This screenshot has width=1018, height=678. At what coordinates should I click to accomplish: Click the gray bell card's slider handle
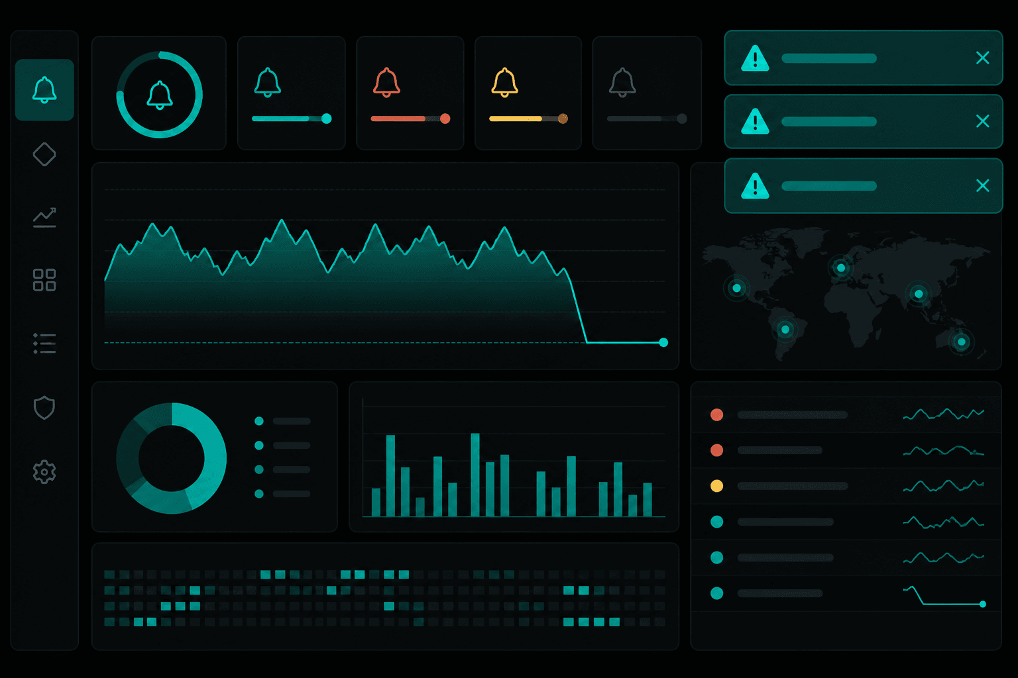point(682,119)
